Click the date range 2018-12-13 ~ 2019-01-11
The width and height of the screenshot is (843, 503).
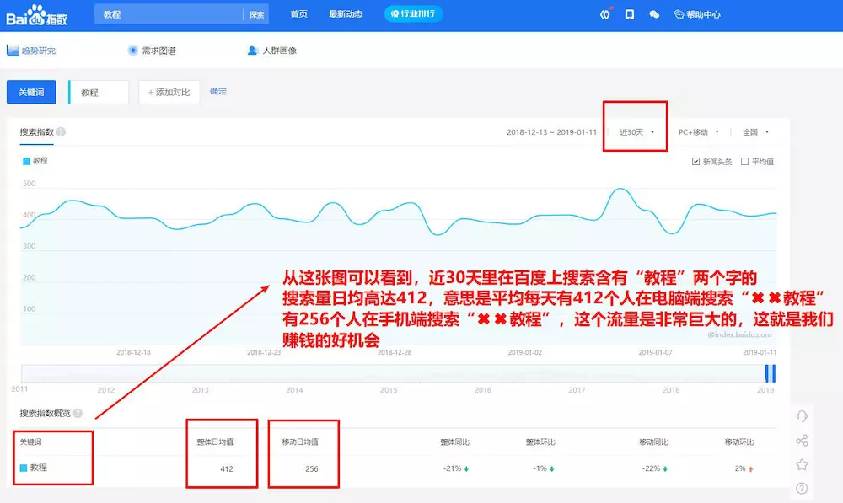[551, 132]
